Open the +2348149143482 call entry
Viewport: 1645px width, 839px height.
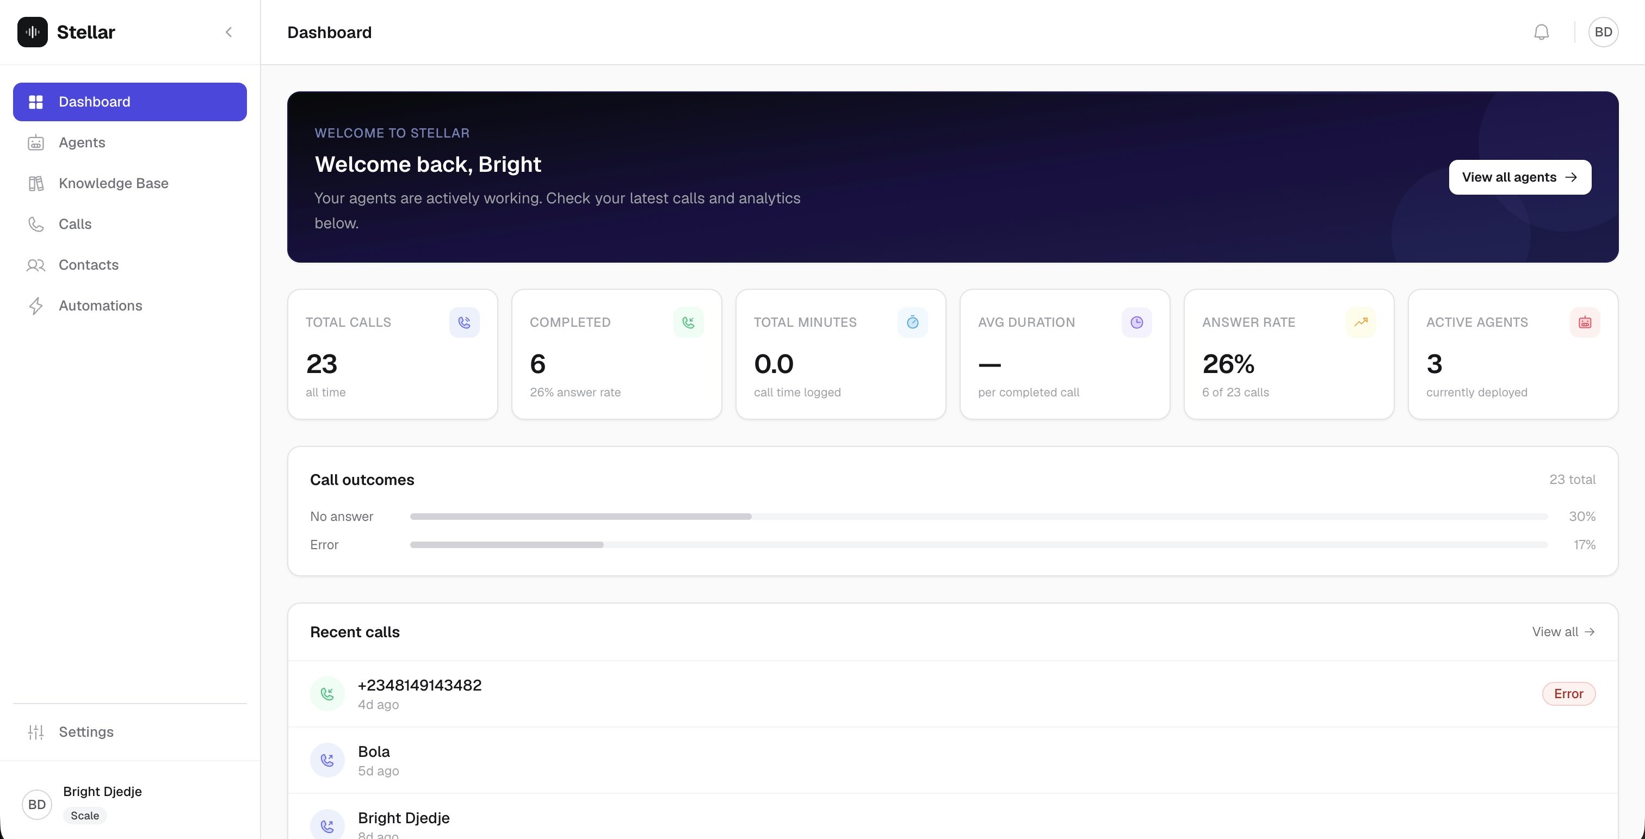(419, 686)
